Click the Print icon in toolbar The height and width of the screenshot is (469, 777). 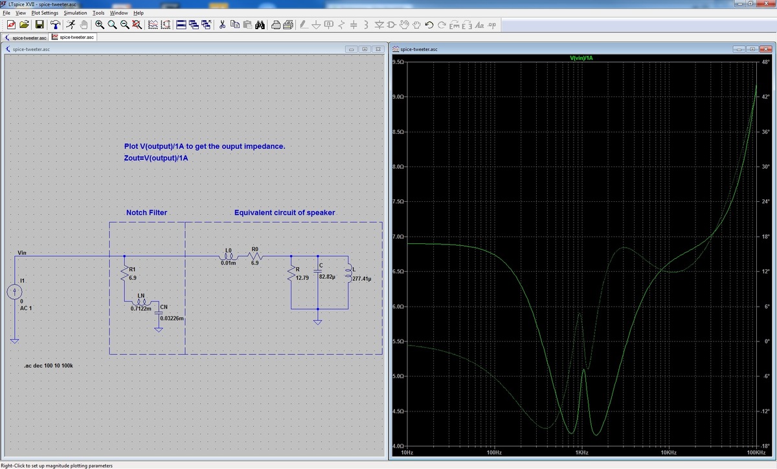(275, 25)
